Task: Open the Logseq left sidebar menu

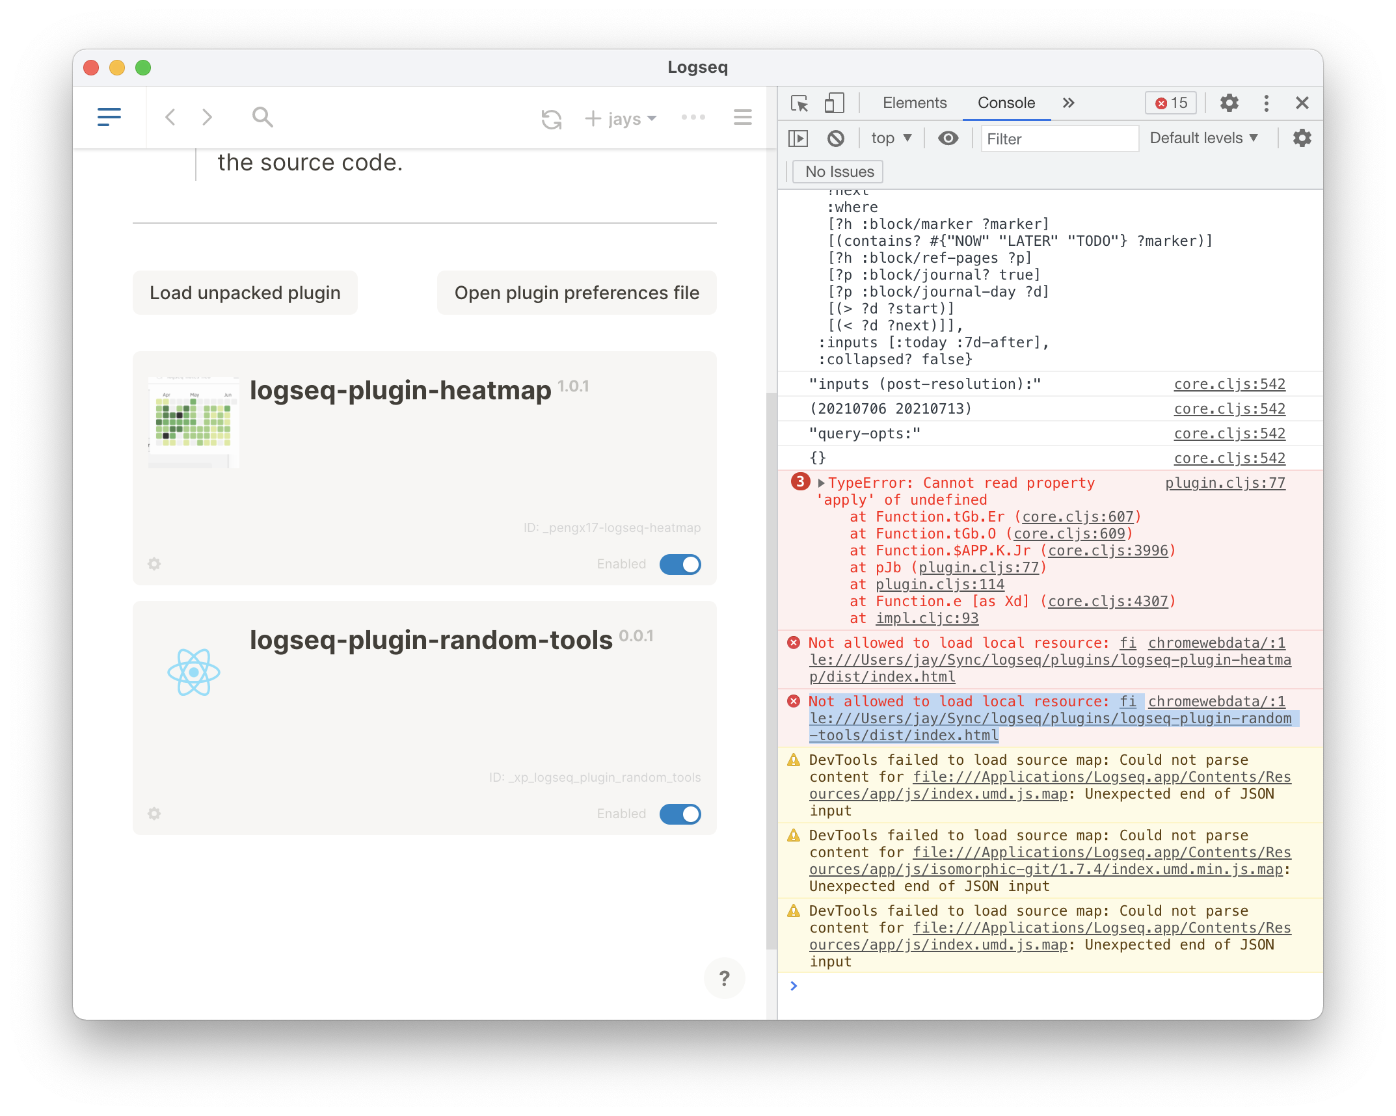Action: pos(109,117)
